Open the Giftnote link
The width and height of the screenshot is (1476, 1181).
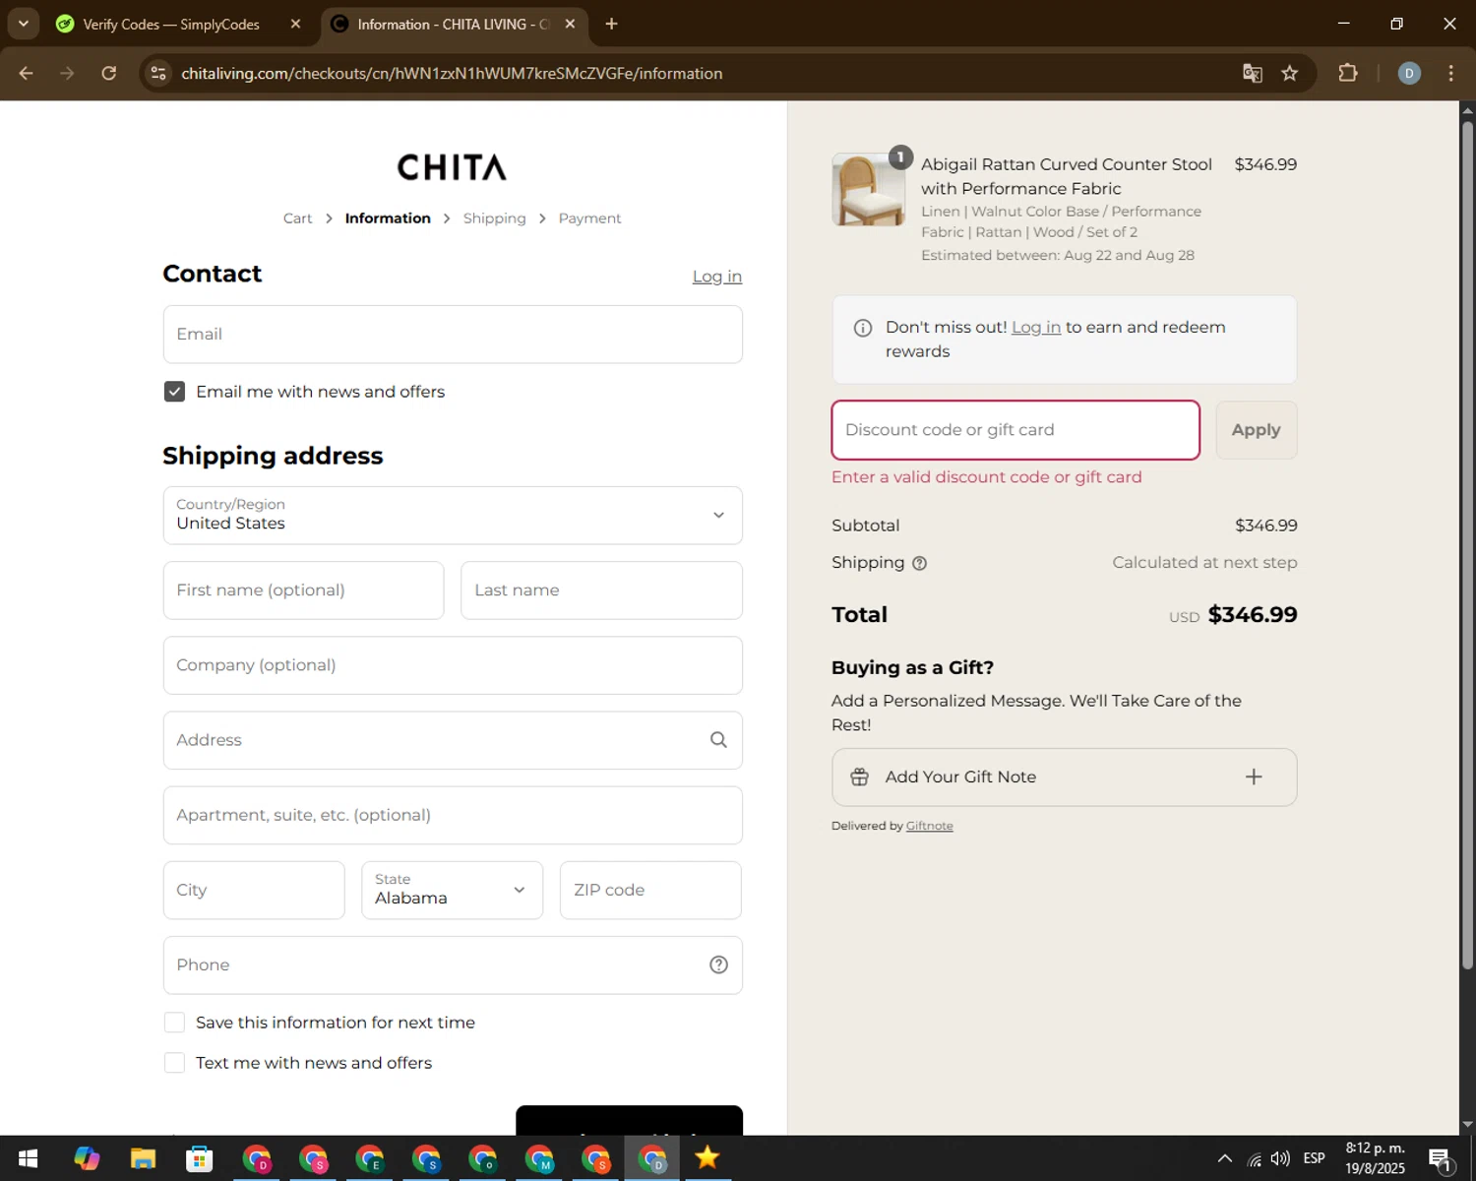[x=929, y=826]
